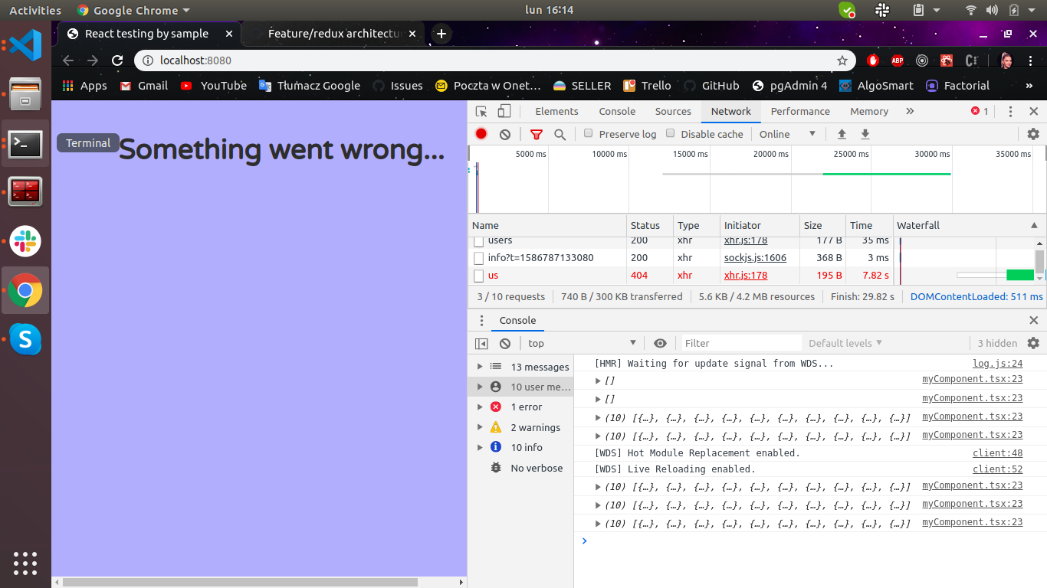Screen dimensions: 1047x588
Task: Select the element inspector tool in DevTools
Action: pos(483,111)
